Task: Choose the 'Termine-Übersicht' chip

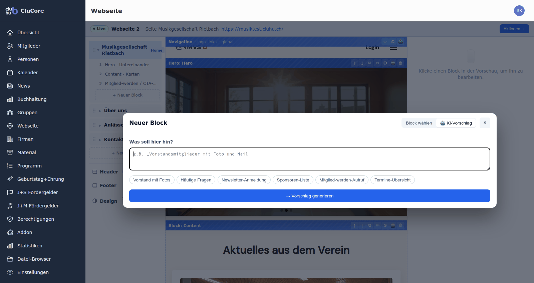Action: 392,180
